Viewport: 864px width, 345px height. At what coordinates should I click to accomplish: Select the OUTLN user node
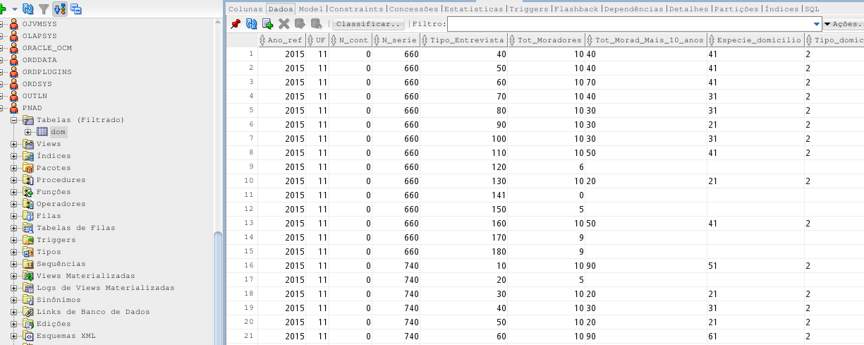point(35,96)
